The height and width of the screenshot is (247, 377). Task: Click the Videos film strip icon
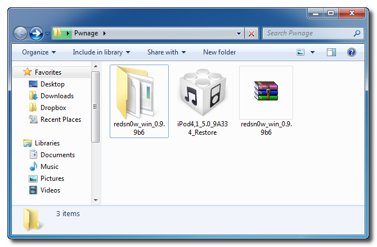point(33,190)
